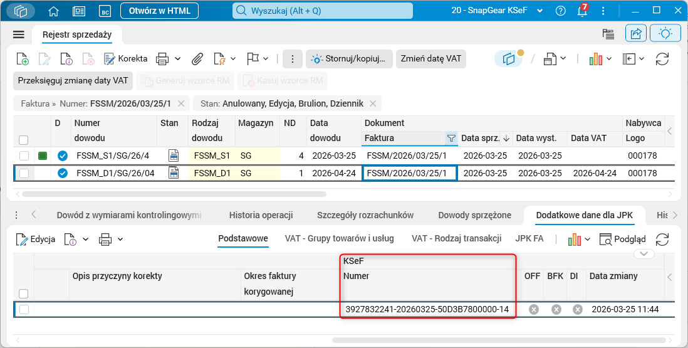Toggle the select-all checkbox in upper grid header
The image size is (688, 348).
tap(24, 140)
